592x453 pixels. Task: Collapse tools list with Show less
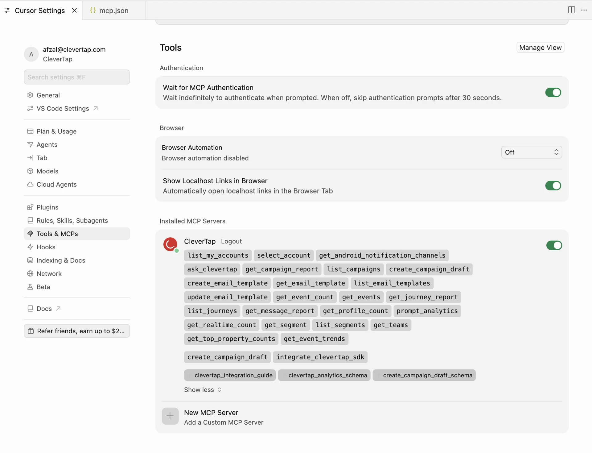pyautogui.click(x=203, y=390)
